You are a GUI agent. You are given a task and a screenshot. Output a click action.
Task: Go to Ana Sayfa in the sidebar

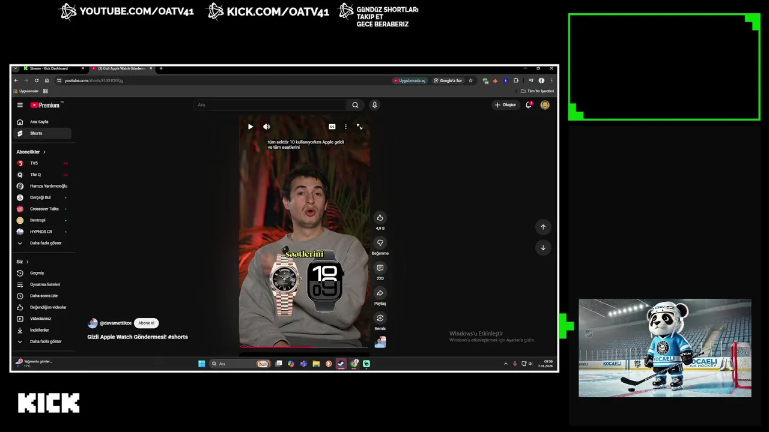point(42,122)
